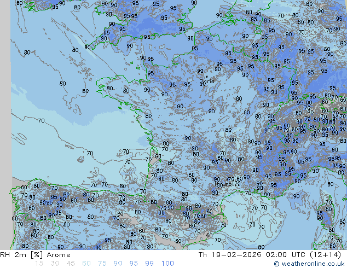Select the 100 value in the legend

tap(167, 264)
